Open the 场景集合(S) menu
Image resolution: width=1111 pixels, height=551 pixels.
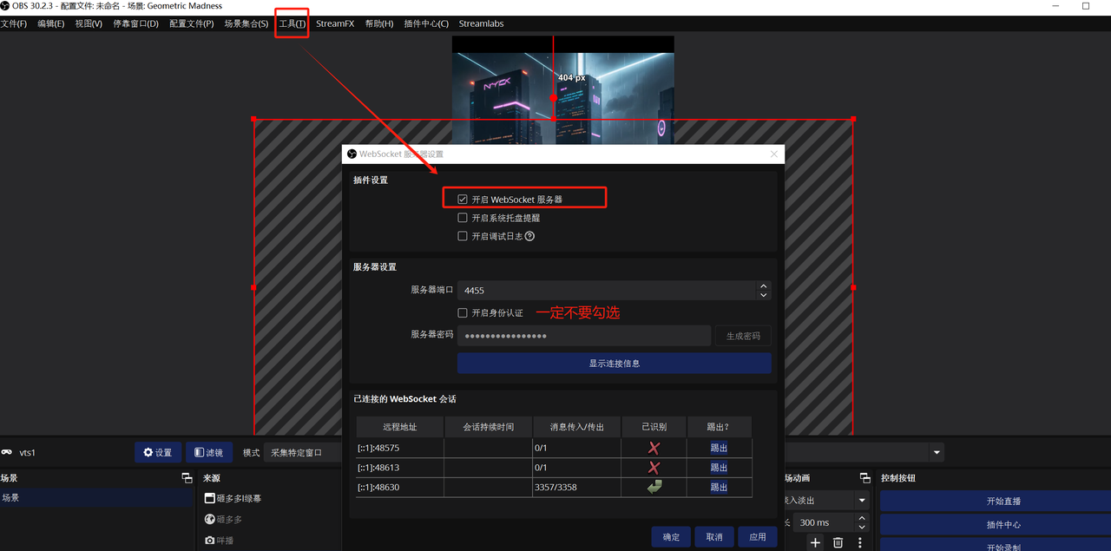pyautogui.click(x=247, y=23)
